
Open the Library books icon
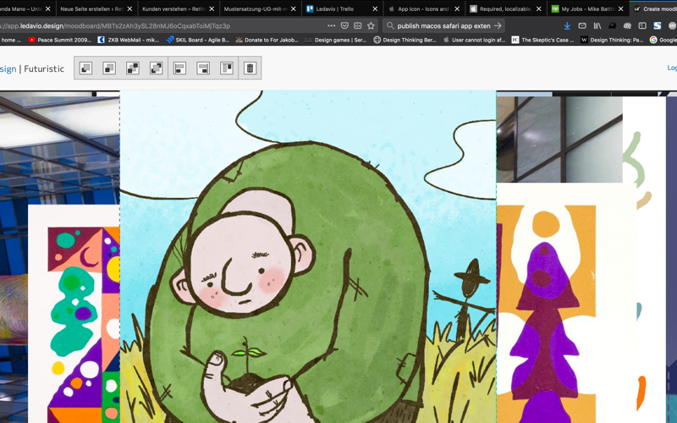pos(597,26)
